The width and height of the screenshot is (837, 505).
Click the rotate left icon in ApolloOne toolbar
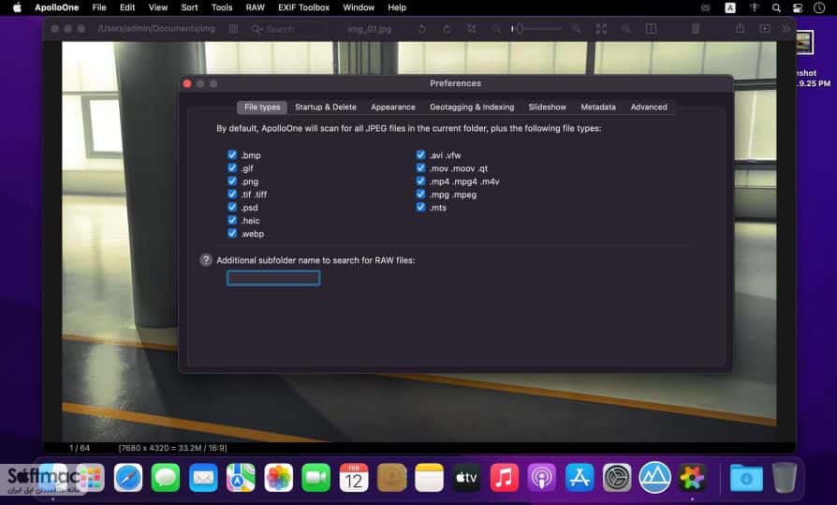coord(421,29)
